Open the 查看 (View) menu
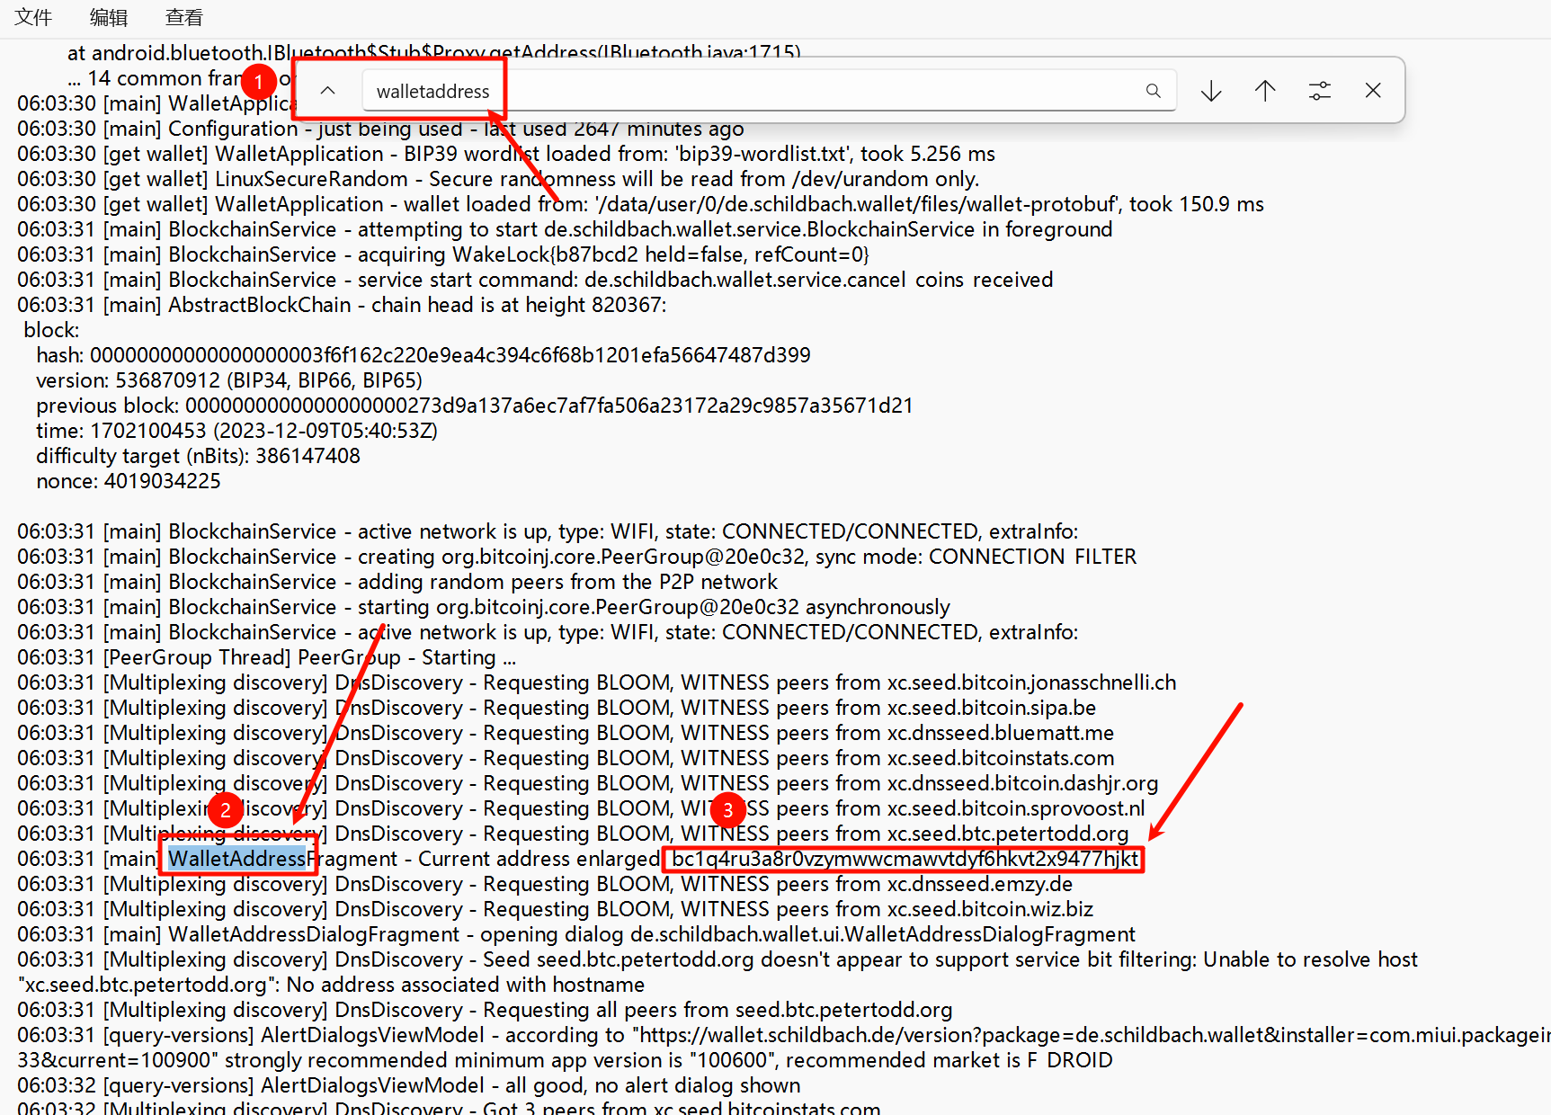 click(x=184, y=17)
